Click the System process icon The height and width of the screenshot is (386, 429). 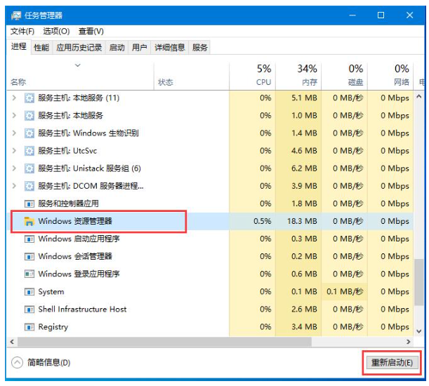coord(29,292)
